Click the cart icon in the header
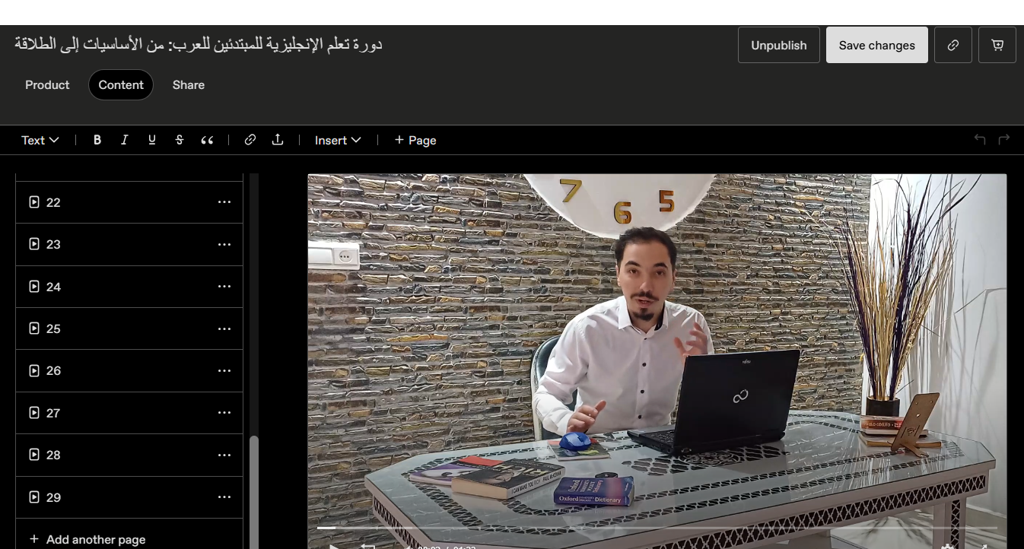Screen dimensions: 1024x549 click(x=997, y=45)
